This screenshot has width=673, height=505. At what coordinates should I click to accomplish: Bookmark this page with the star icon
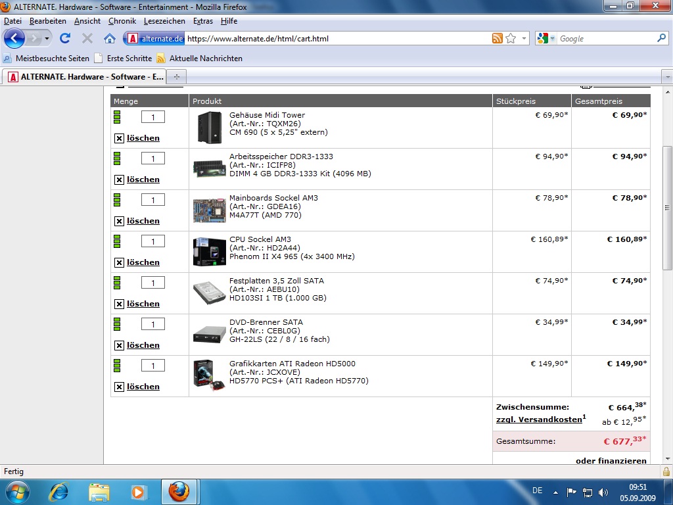[511, 38]
